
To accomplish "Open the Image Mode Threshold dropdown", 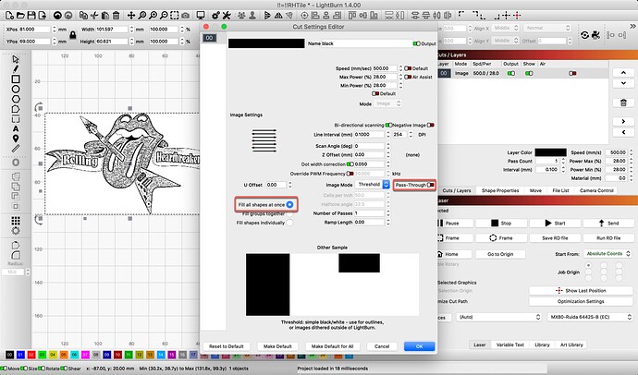I will tap(373, 185).
